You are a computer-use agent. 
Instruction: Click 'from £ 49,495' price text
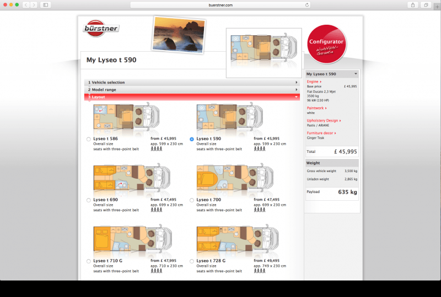click(267, 261)
